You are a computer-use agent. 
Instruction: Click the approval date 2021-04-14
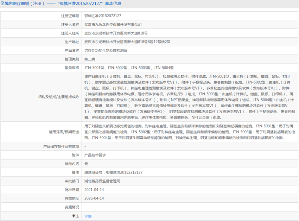point(94,190)
